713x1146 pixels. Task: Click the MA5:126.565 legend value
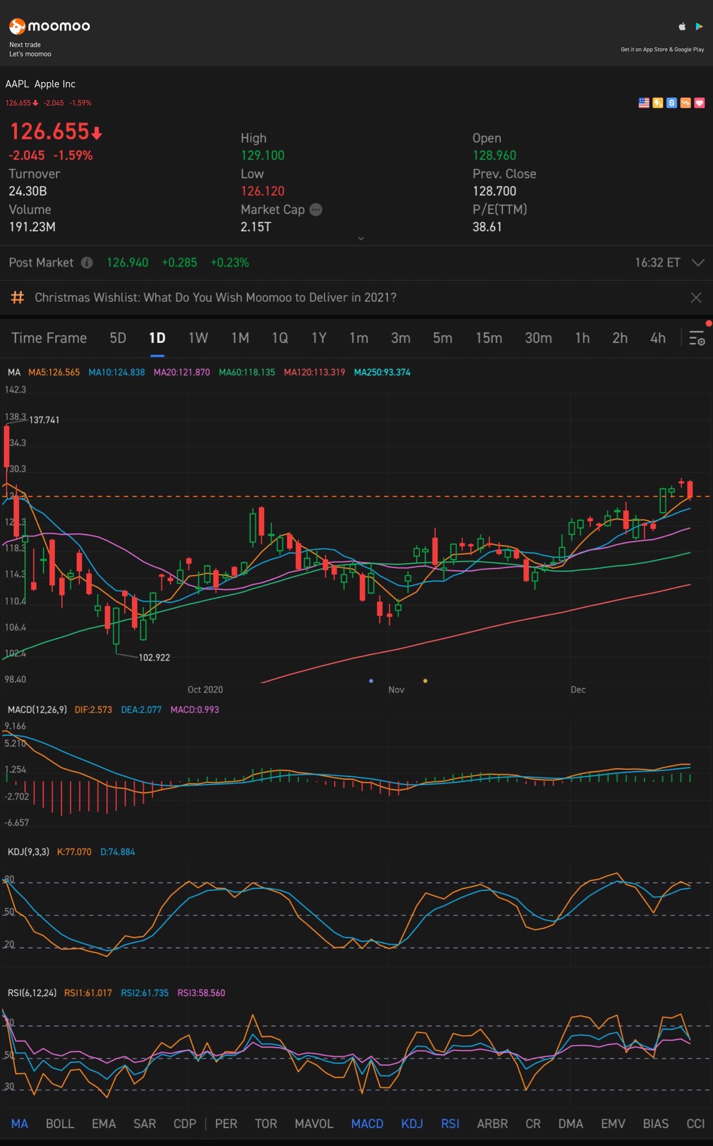(x=54, y=372)
